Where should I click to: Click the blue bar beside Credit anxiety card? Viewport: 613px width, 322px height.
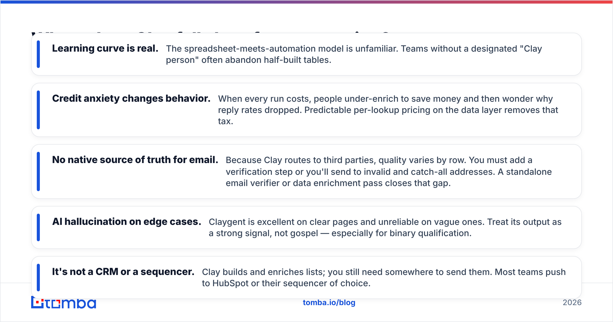click(x=38, y=110)
